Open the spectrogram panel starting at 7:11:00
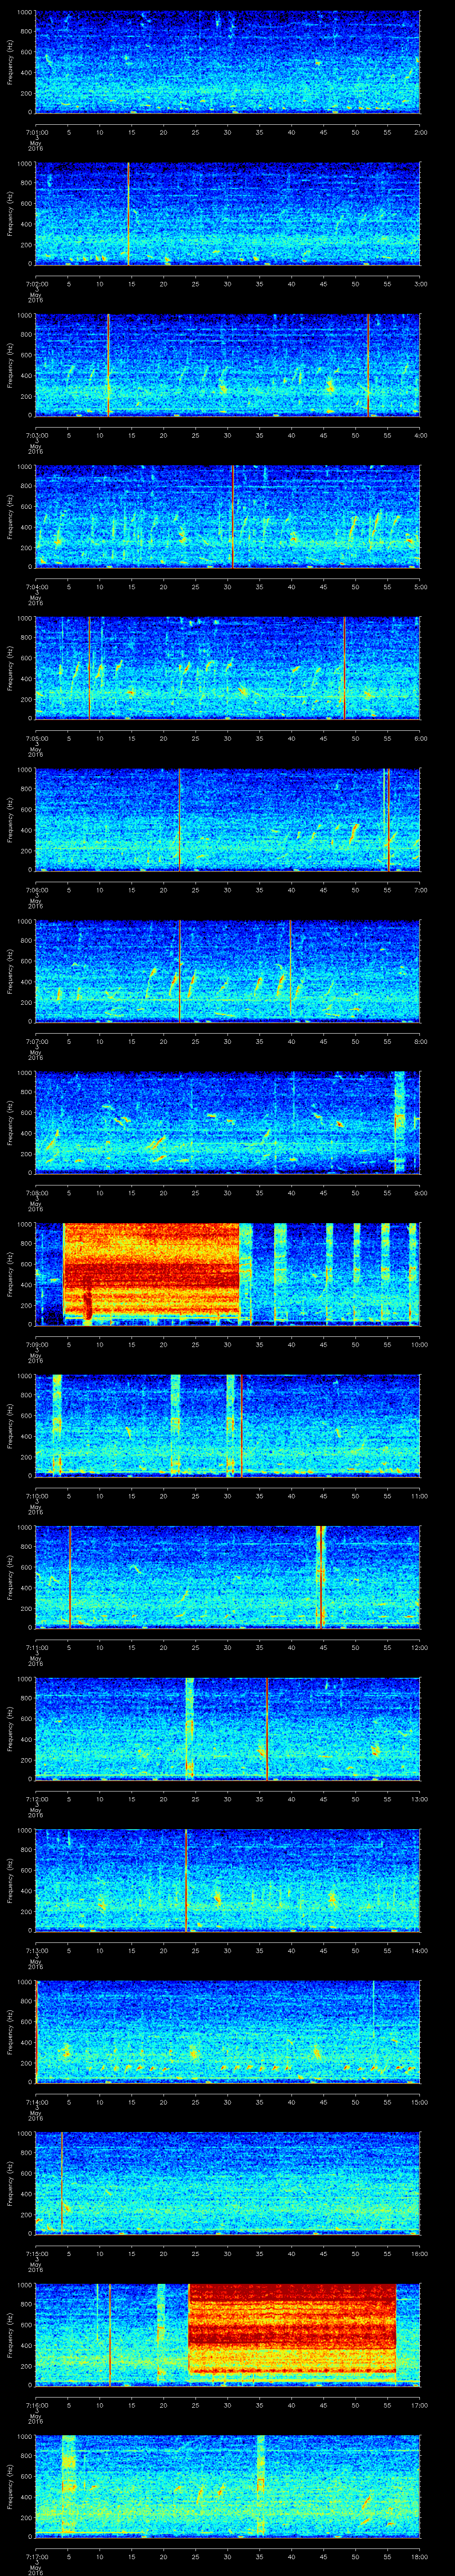 tap(227, 1577)
